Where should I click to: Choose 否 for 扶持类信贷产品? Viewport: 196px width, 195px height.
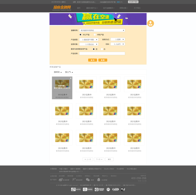tap(102, 49)
